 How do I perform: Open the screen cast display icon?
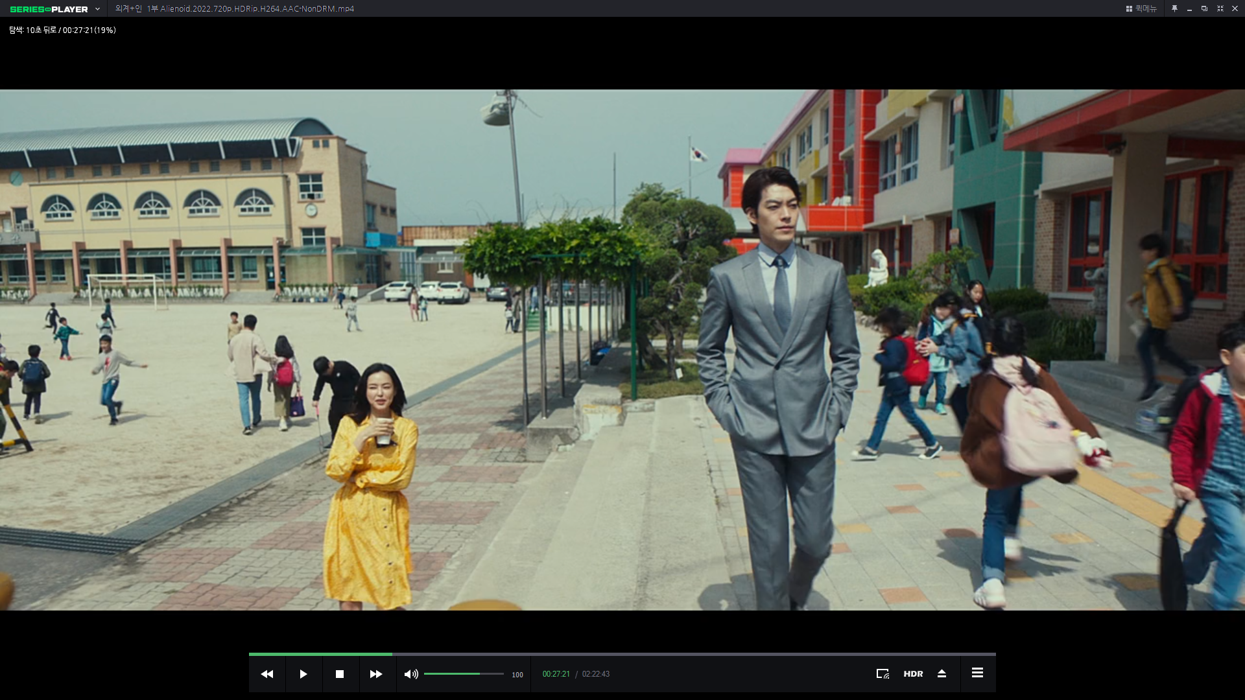(883, 674)
